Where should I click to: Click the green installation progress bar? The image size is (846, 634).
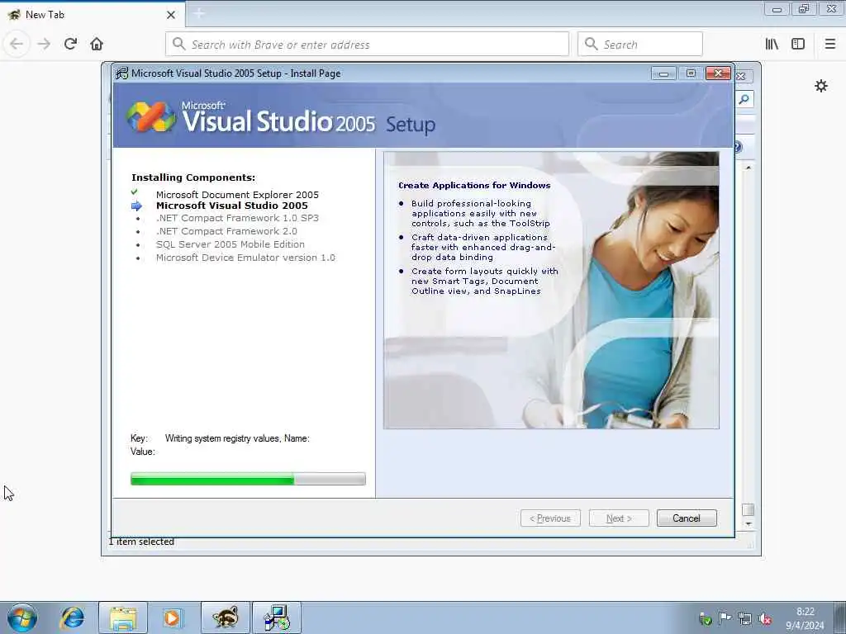(248, 479)
